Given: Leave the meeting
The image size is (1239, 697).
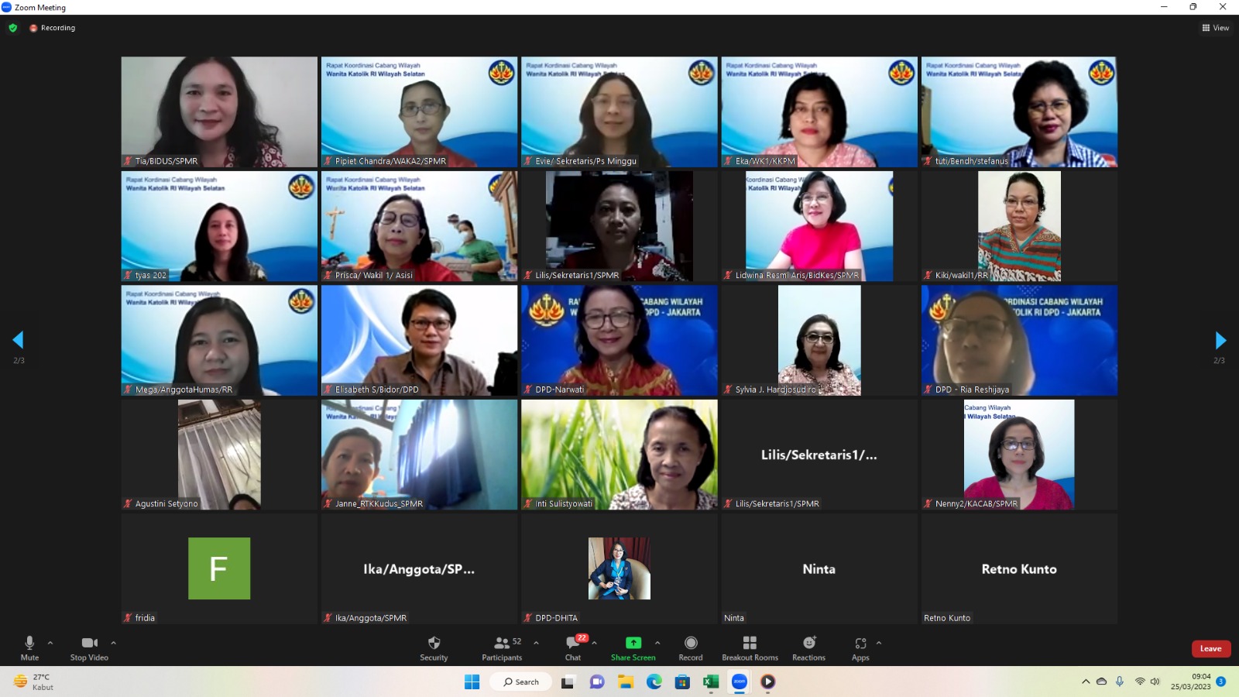Looking at the screenshot, I should coord(1210,649).
